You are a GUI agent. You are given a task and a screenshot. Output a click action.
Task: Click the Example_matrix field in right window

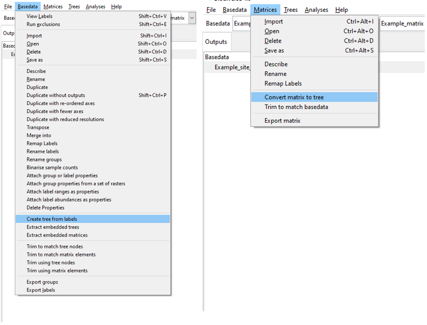click(x=402, y=23)
